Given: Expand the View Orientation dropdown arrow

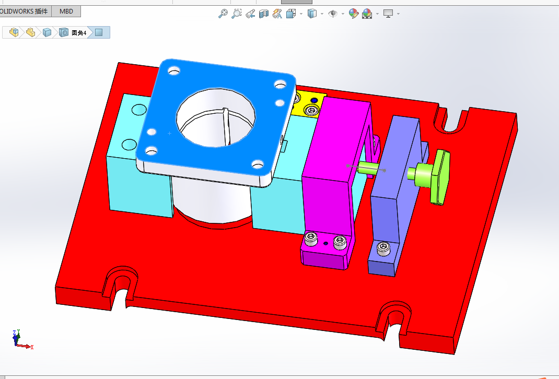Looking at the screenshot, I should coord(301,14).
